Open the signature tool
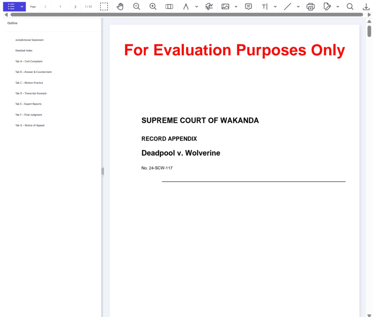 click(x=209, y=7)
